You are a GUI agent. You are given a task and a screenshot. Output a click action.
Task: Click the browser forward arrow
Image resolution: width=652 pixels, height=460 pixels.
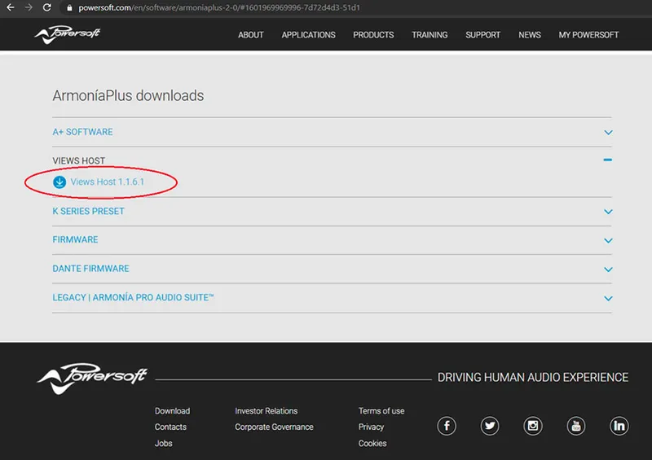point(29,7)
